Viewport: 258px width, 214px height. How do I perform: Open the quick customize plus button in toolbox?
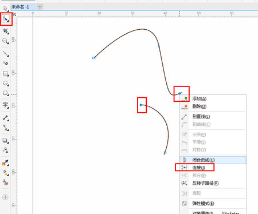5,197
